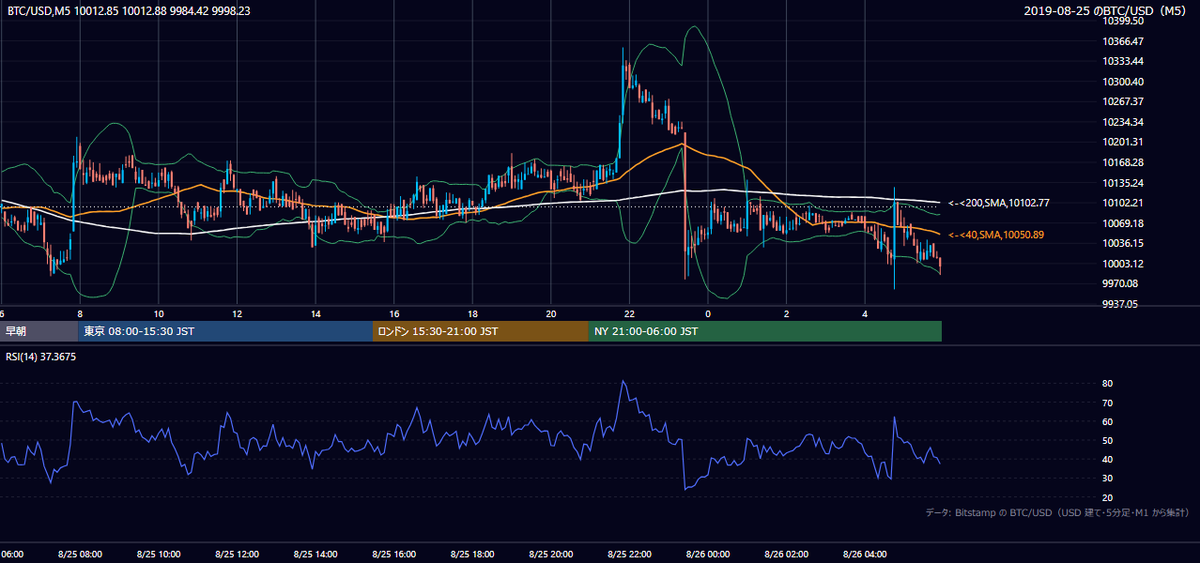Click price axis label 10201.31
Viewport: 1200px width, 563px height.
point(1122,142)
